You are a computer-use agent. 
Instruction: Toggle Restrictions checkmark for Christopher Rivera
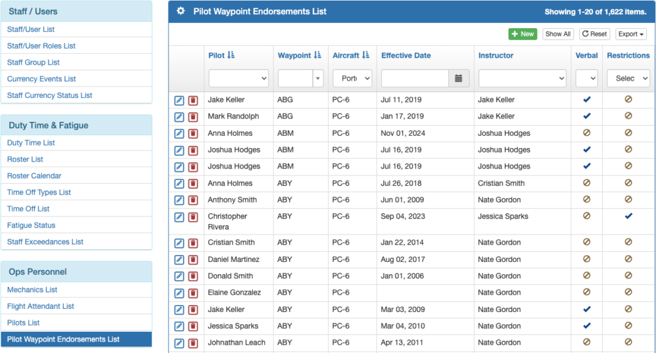click(x=628, y=217)
